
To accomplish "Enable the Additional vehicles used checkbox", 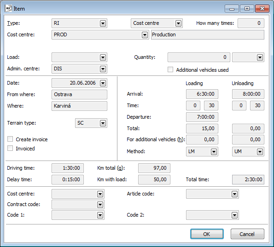I will 170,69.
